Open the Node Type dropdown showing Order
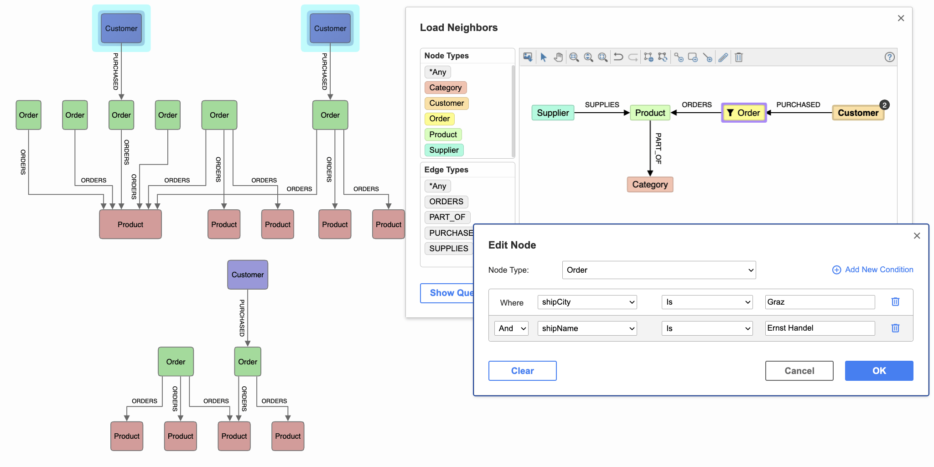 point(659,270)
